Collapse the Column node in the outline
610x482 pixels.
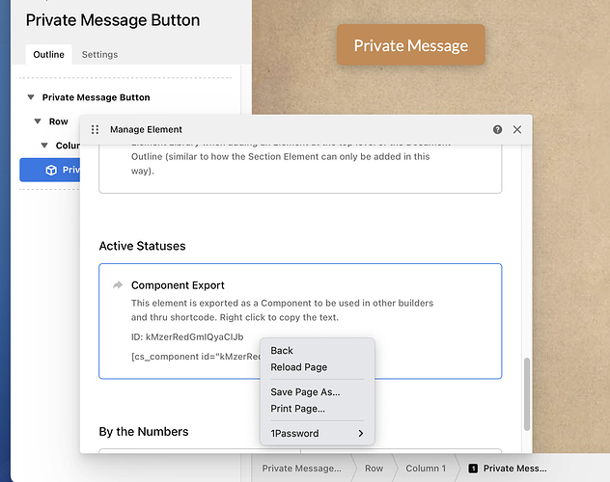[44, 146]
